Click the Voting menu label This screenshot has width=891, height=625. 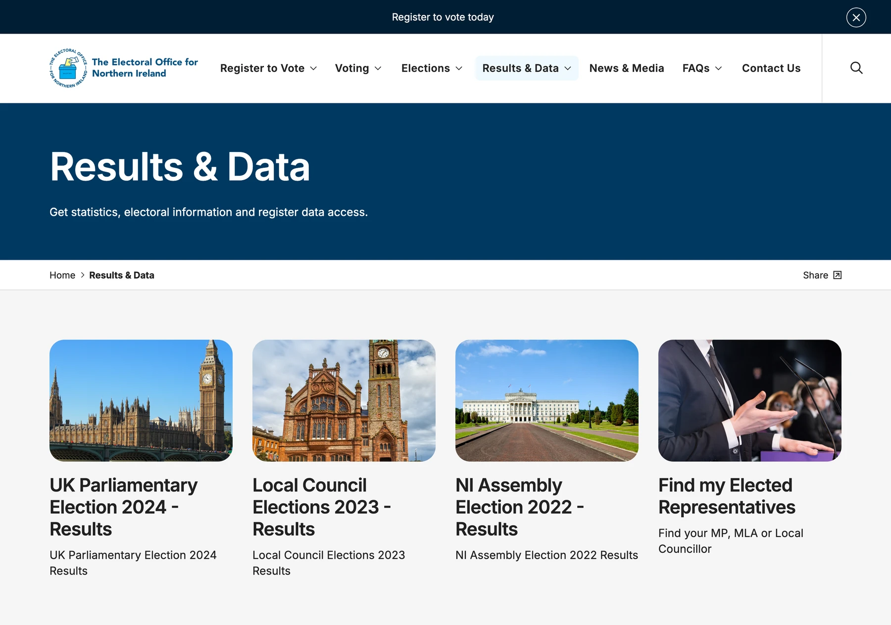click(352, 68)
